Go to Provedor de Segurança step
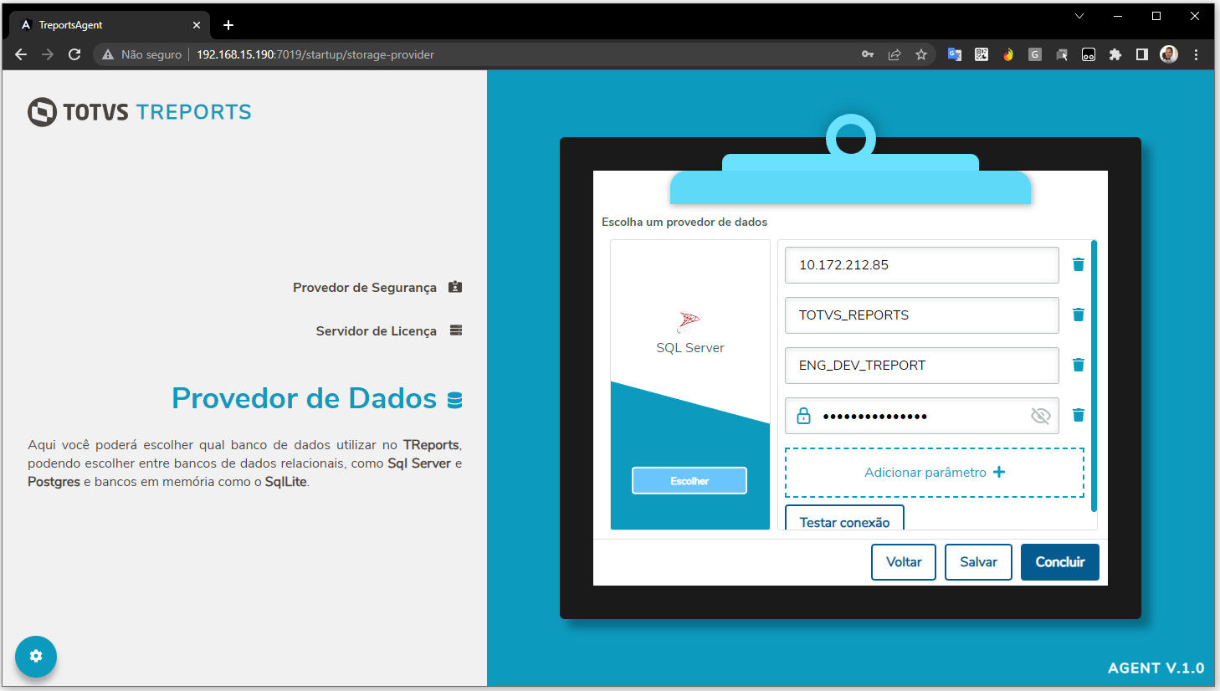The width and height of the screenshot is (1220, 691). point(365,288)
